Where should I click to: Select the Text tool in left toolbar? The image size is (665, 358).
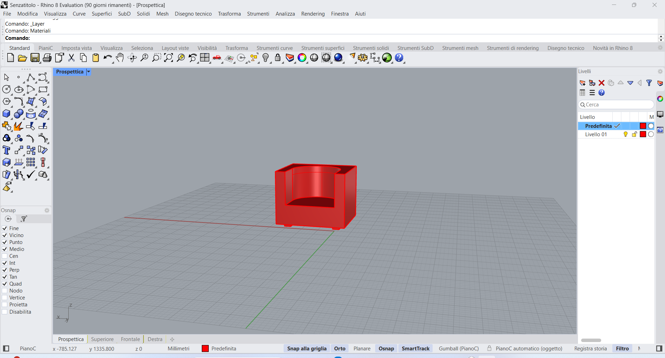pos(6,150)
